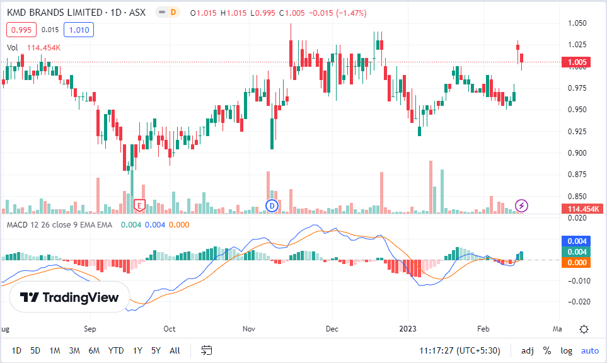Click the TradingView logo
This screenshot has width=607, height=363.
(x=69, y=297)
